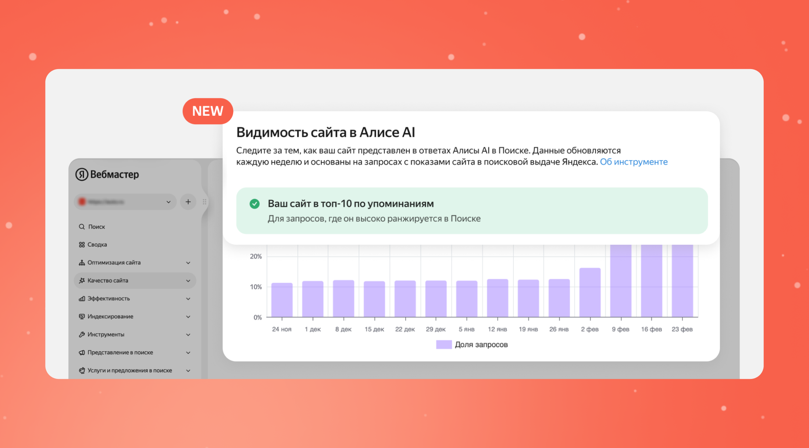
Task: Expand the Качество сайта section
Action: [x=189, y=280]
